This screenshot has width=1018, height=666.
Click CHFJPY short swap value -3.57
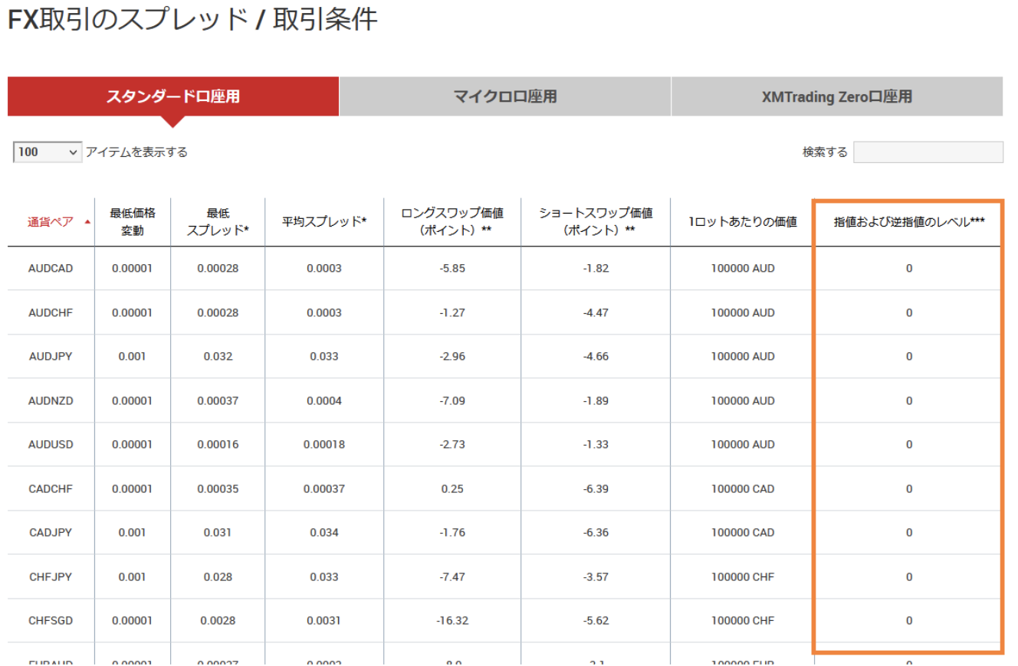(x=596, y=576)
